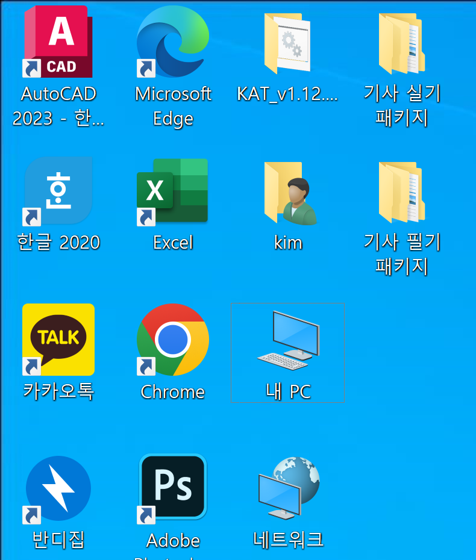Select the 기사 필기 패키지 folder
Image resolution: width=476 pixels, height=560 pixels.
pyautogui.click(x=402, y=192)
